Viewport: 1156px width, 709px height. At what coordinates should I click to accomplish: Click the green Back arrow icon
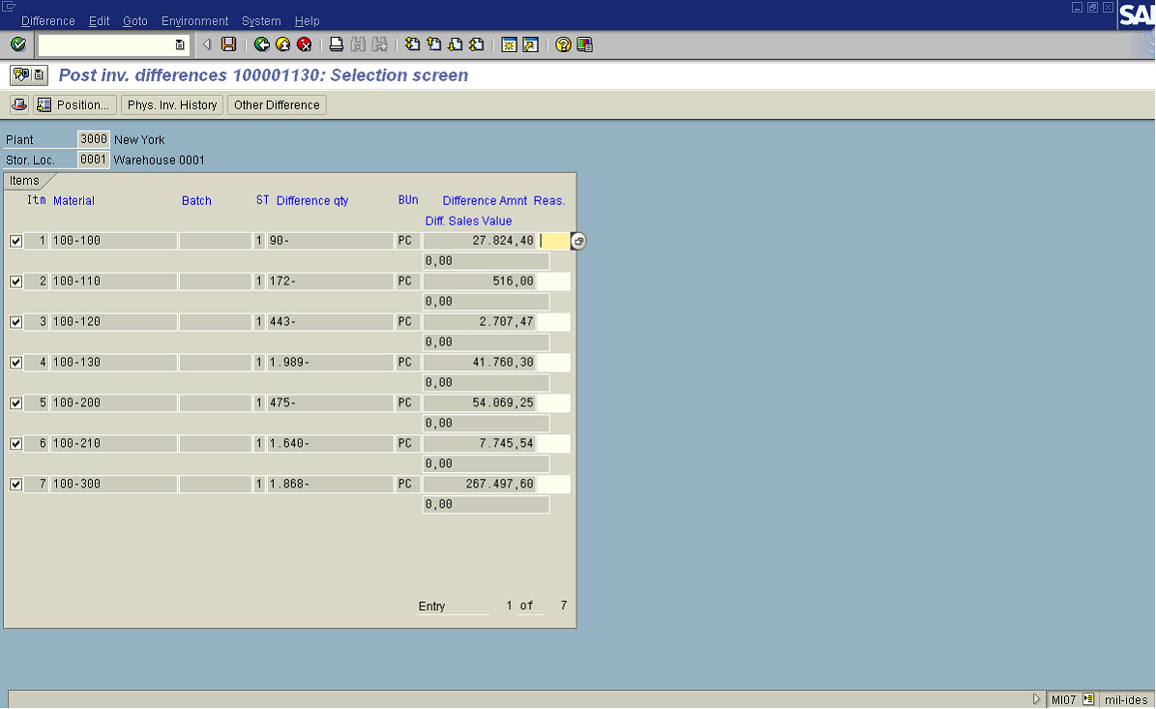click(261, 44)
